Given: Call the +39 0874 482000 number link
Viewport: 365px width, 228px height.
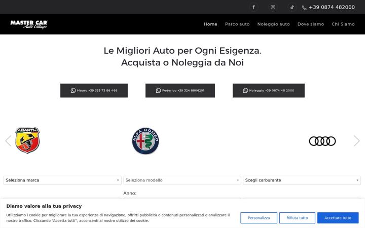Looking at the screenshot, I should coord(332,7).
